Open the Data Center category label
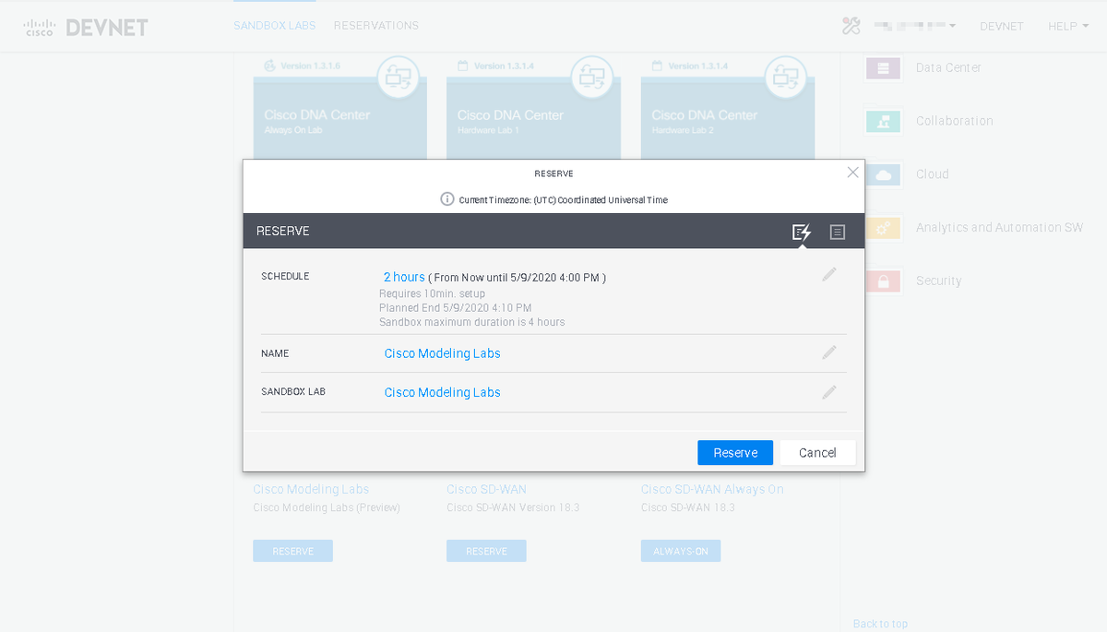Screen dimensions: 1107x632 click(x=948, y=67)
